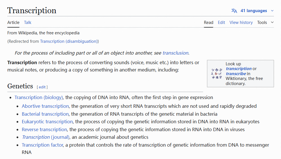Click the Genetics section edit link
The height and width of the screenshot is (159, 281).
42,87
